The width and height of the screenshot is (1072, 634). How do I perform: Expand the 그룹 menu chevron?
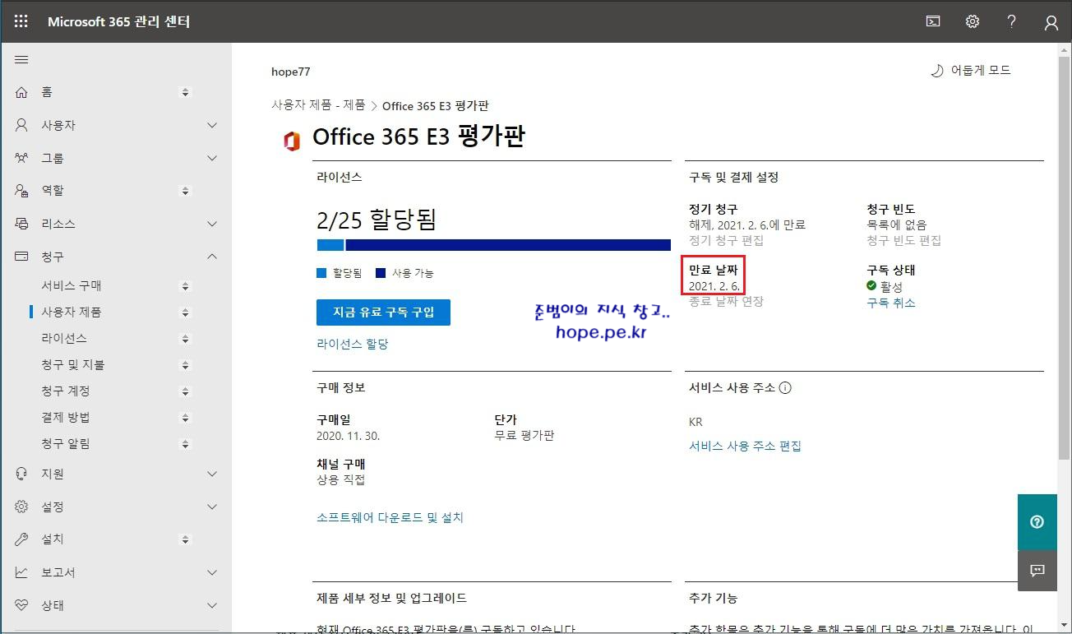212,158
